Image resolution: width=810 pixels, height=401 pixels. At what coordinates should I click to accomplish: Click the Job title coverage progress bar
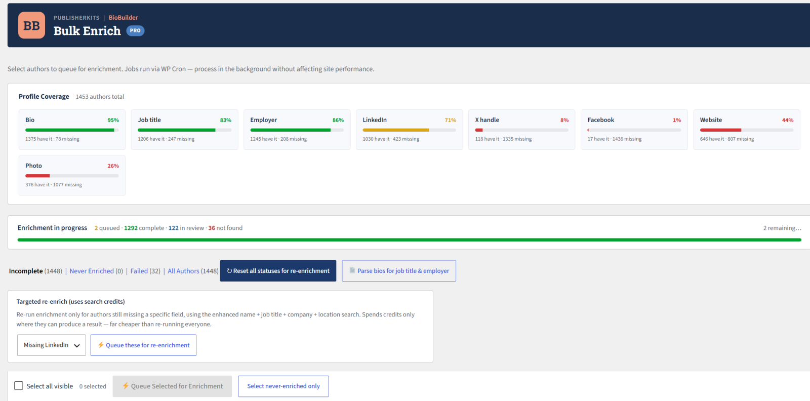tap(184, 130)
